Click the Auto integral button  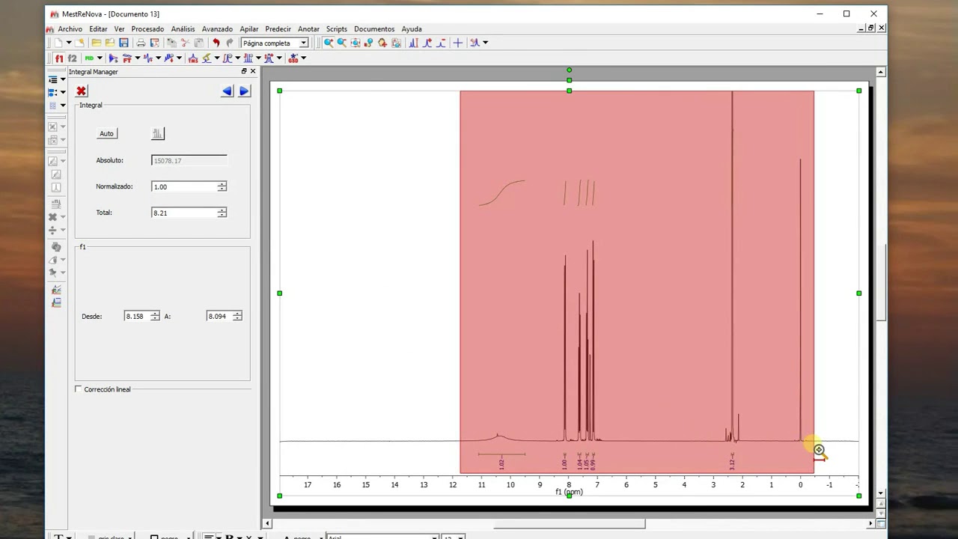point(106,133)
